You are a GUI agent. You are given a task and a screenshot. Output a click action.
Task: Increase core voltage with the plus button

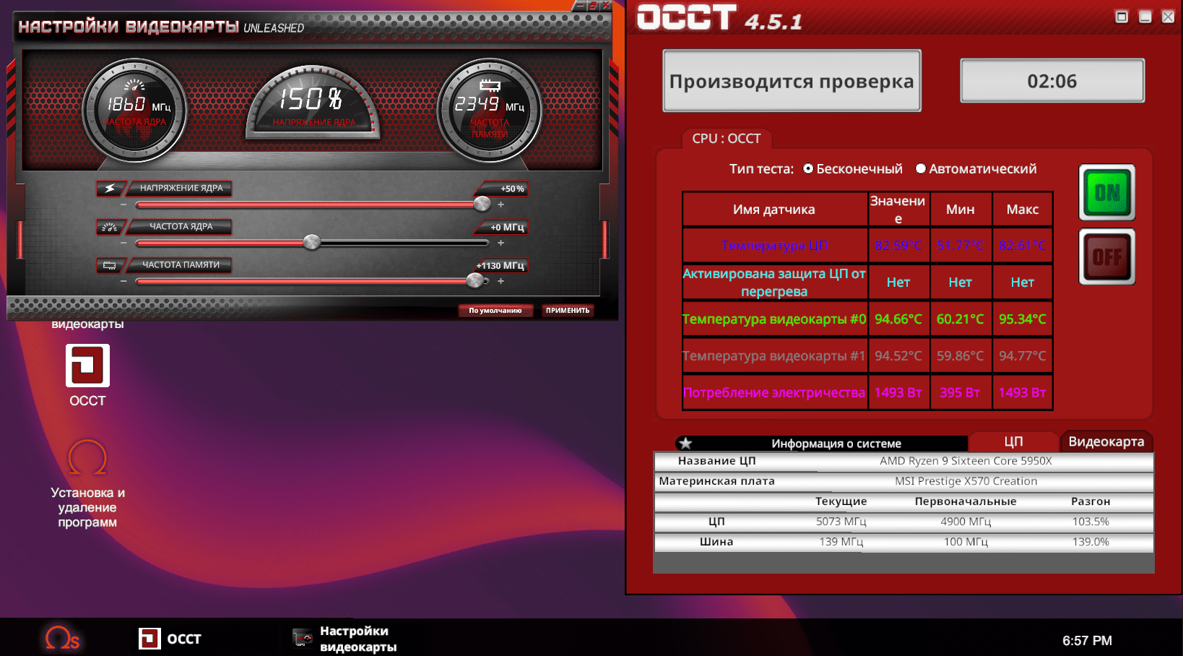500,204
